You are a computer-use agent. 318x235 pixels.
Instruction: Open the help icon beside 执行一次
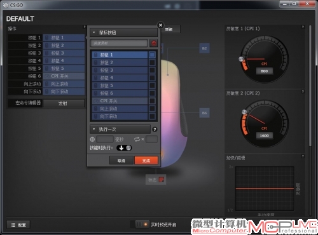coord(155,130)
